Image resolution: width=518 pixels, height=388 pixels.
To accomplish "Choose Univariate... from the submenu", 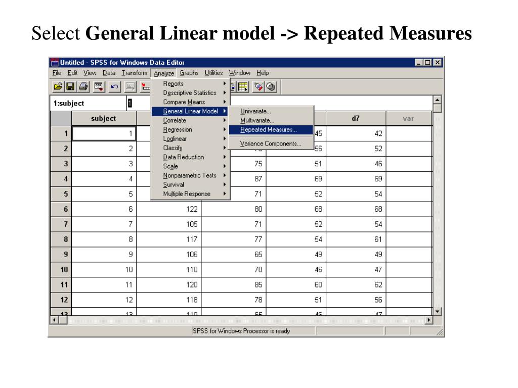I will [271, 111].
